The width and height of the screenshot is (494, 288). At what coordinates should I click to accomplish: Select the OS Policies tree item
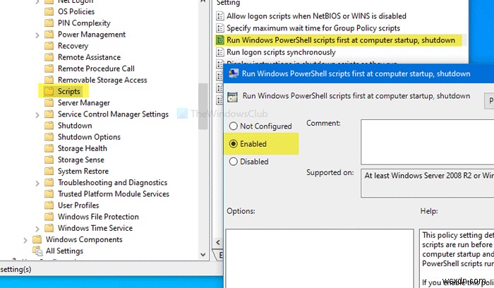[76, 12]
